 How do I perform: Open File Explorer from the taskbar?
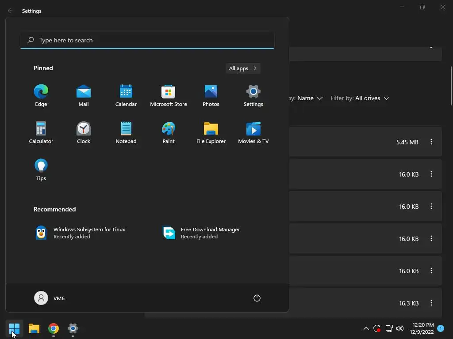34,328
